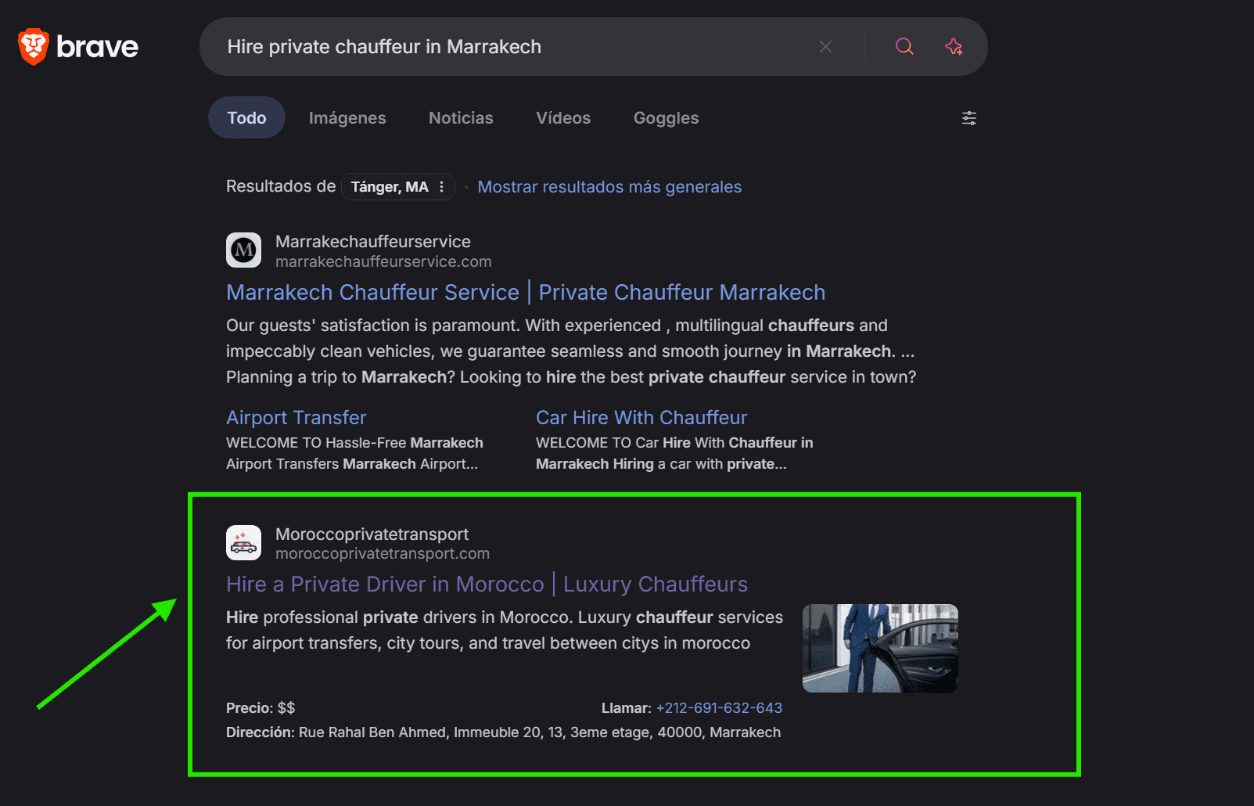Click the Moroccoprivatetransport car favicon
1254x806 pixels.
243,543
